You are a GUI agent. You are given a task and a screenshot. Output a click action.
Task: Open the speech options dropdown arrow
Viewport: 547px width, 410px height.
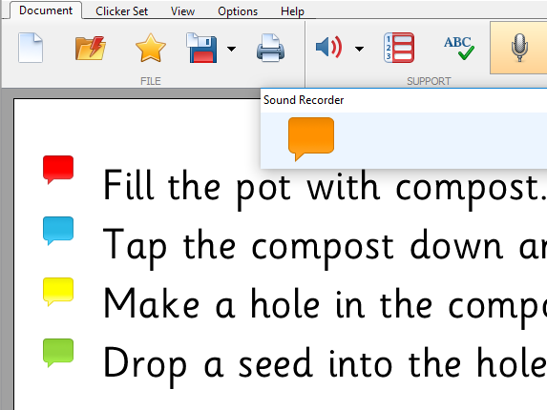click(359, 49)
